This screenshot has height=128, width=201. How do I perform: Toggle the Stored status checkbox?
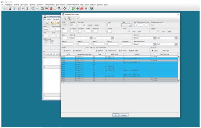tap(64, 51)
